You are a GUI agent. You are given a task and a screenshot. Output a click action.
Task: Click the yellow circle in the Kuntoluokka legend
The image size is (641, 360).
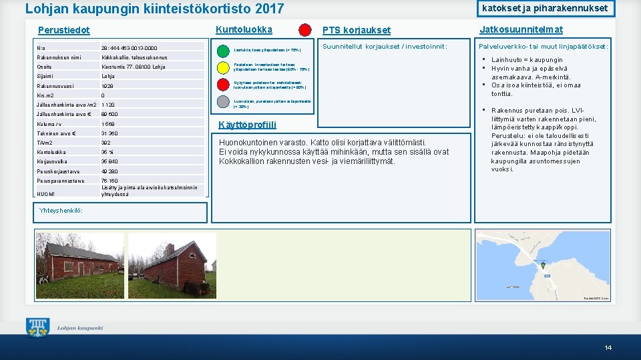pyautogui.click(x=223, y=68)
